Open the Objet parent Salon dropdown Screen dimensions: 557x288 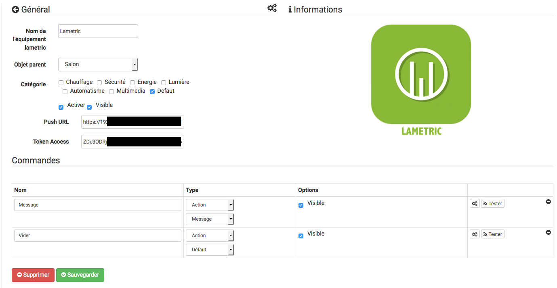point(98,65)
